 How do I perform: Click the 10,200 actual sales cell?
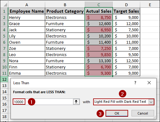99,36
